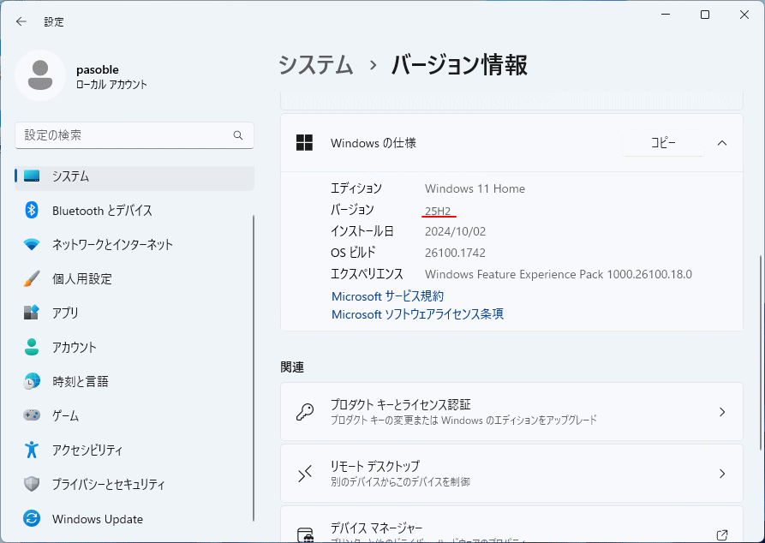This screenshot has height=543, width=765.
Task: Click システム in the breadcrumb header
Action: tap(316, 65)
